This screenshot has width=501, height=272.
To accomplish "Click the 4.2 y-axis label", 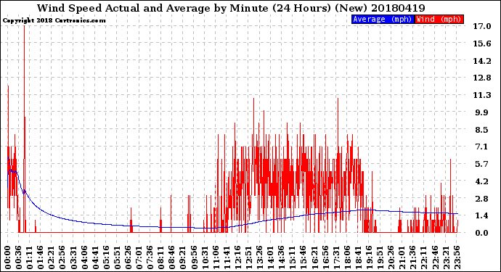I will tap(482, 181).
